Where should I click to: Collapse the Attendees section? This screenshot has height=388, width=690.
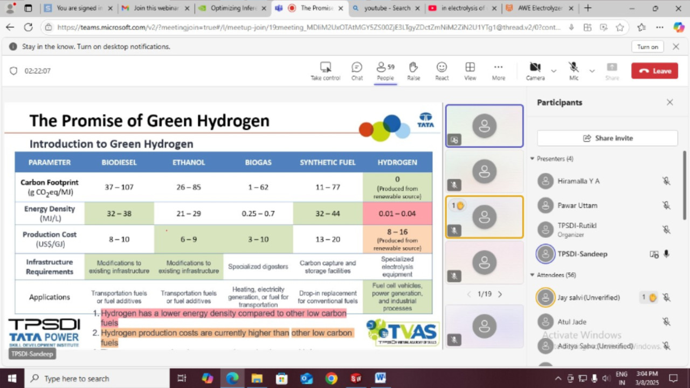[x=533, y=275]
